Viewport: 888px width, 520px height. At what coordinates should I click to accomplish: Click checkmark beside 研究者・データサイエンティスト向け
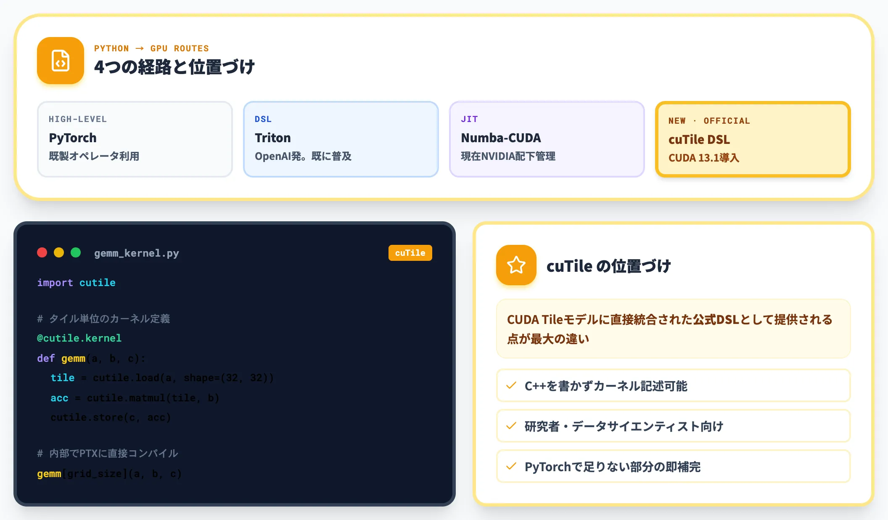(x=511, y=426)
